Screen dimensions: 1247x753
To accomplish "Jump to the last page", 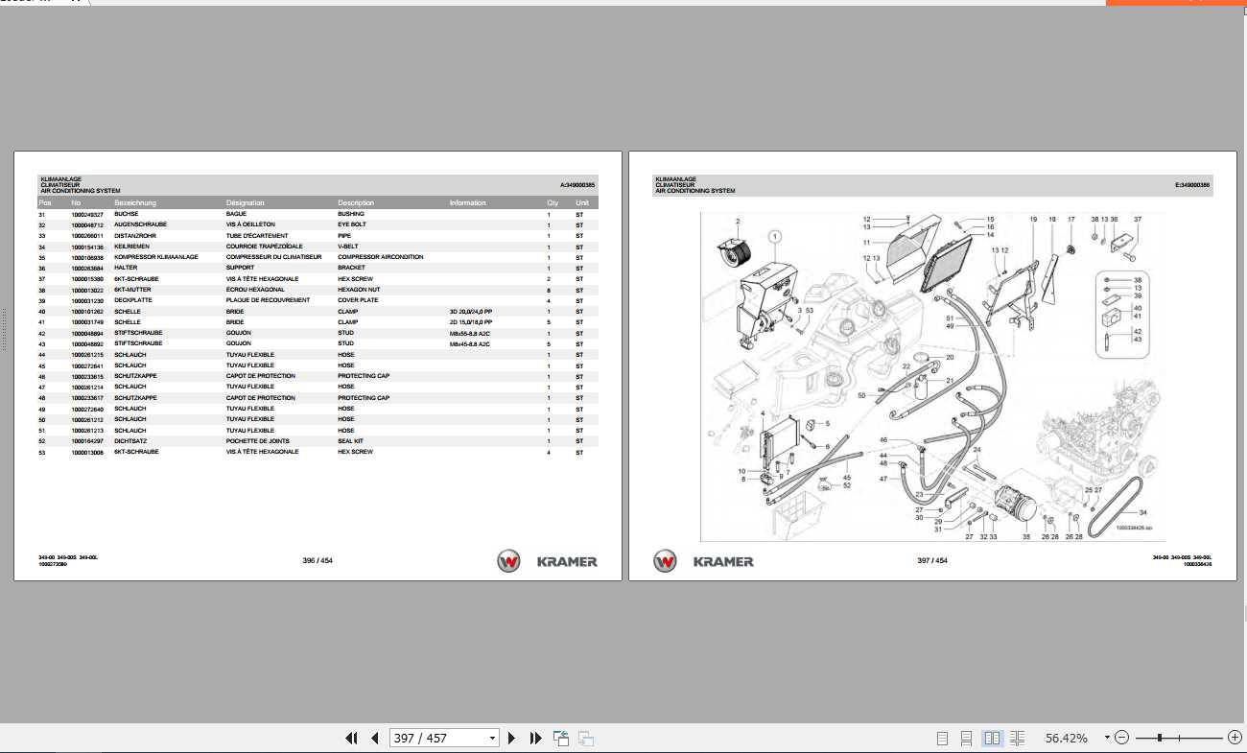I will 535,738.
